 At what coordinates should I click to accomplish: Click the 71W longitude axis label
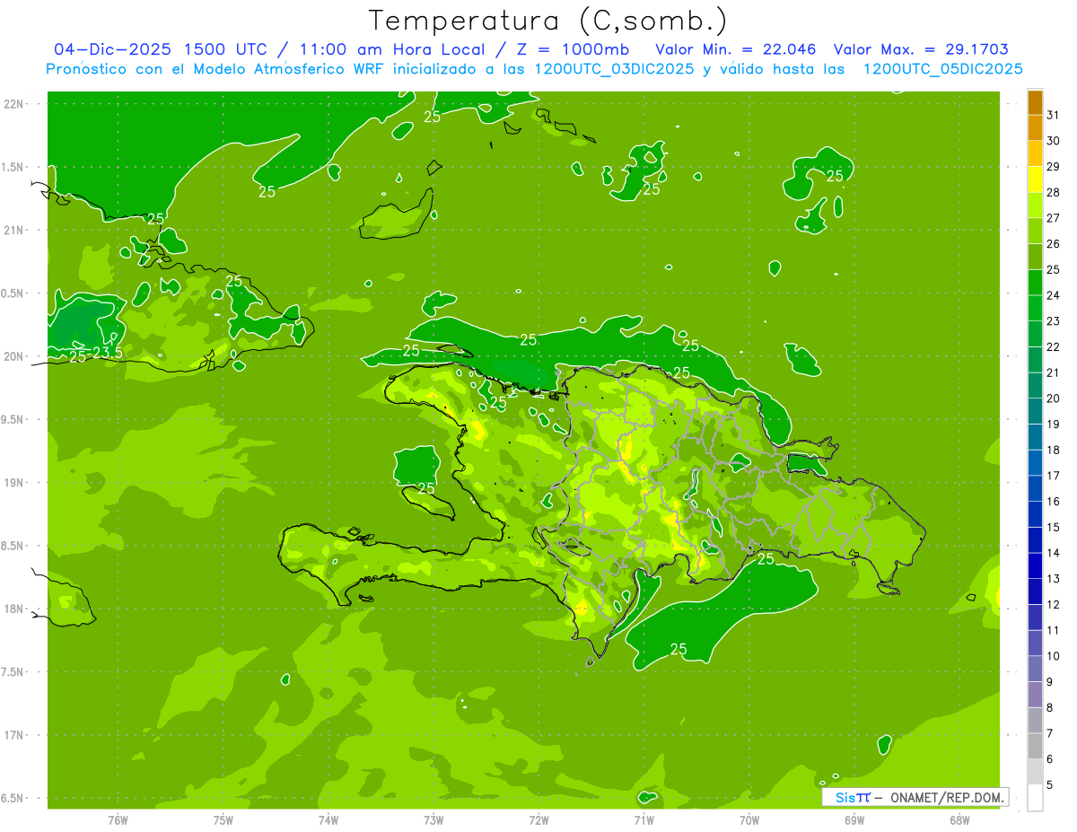pyautogui.click(x=644, y=820)
